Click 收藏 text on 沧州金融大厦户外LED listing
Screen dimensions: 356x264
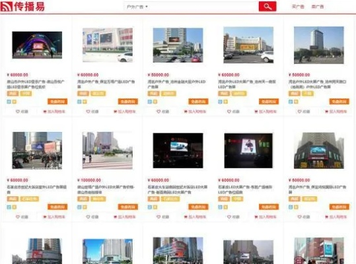[x=165, y=112]
